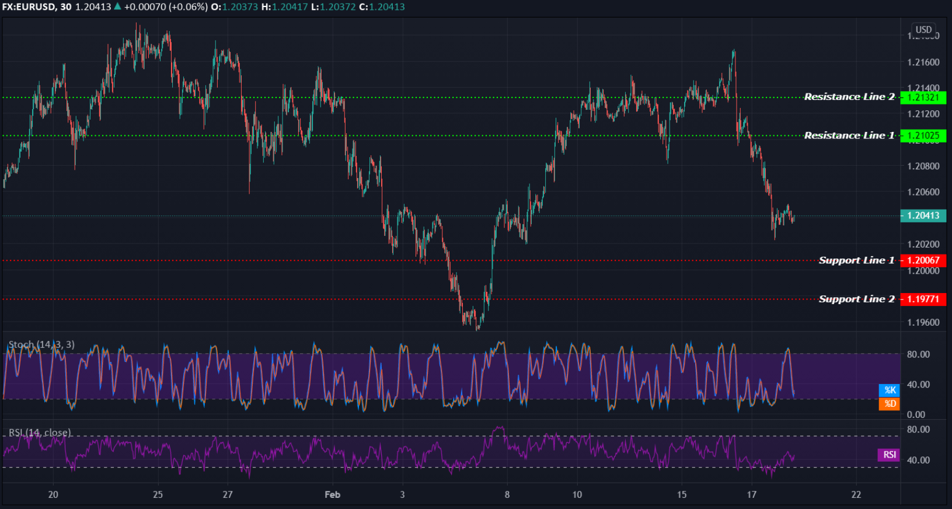Screen dimensions: 952x509
Task: Click the 1.20200 price axis value
Action: click(x=923, y=245)
